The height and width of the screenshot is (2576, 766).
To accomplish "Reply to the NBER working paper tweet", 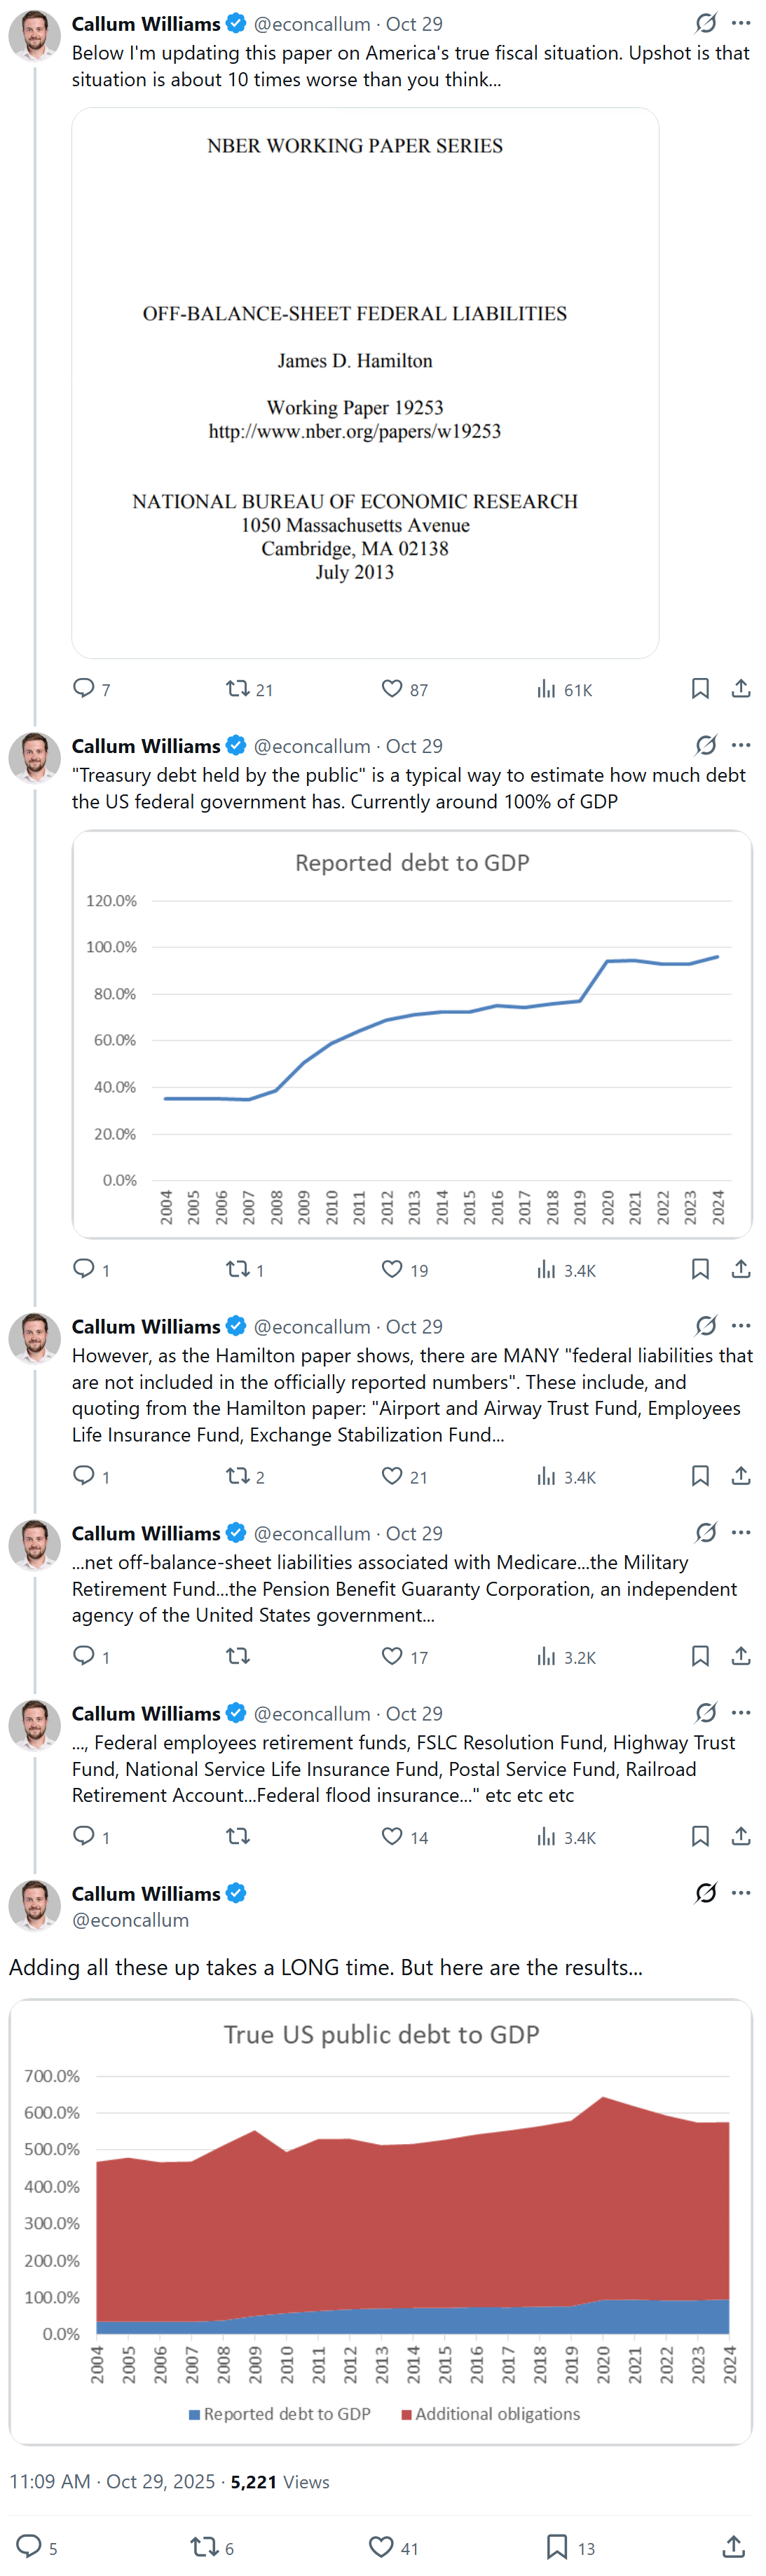I will 84,688.
